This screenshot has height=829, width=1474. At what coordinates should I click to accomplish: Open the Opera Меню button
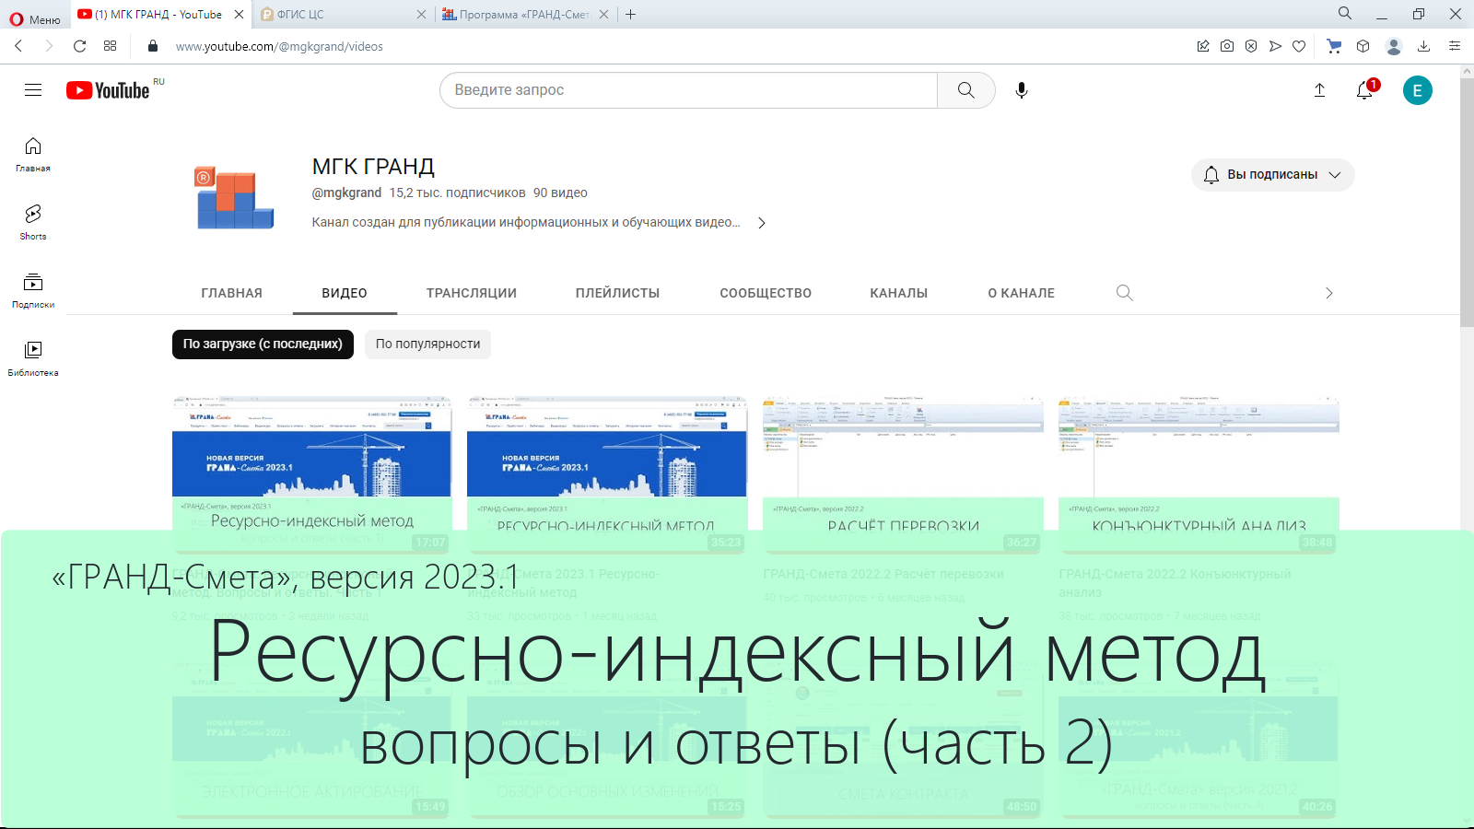pyautogui.click(x=35, y=18)
